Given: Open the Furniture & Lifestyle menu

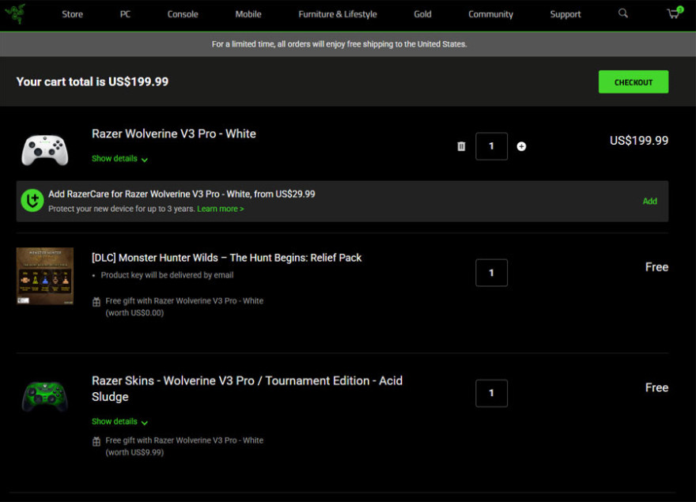Looking at the screenshot, I should click(338, 14).
